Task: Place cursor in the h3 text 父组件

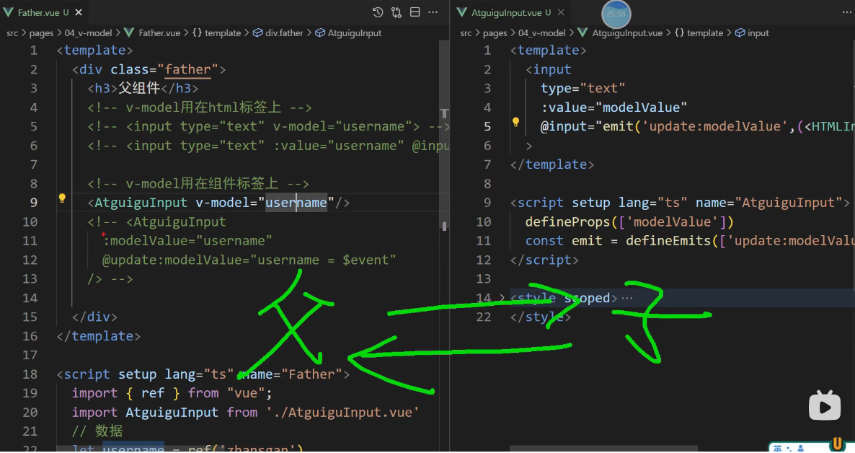Action: pos(139,89)
